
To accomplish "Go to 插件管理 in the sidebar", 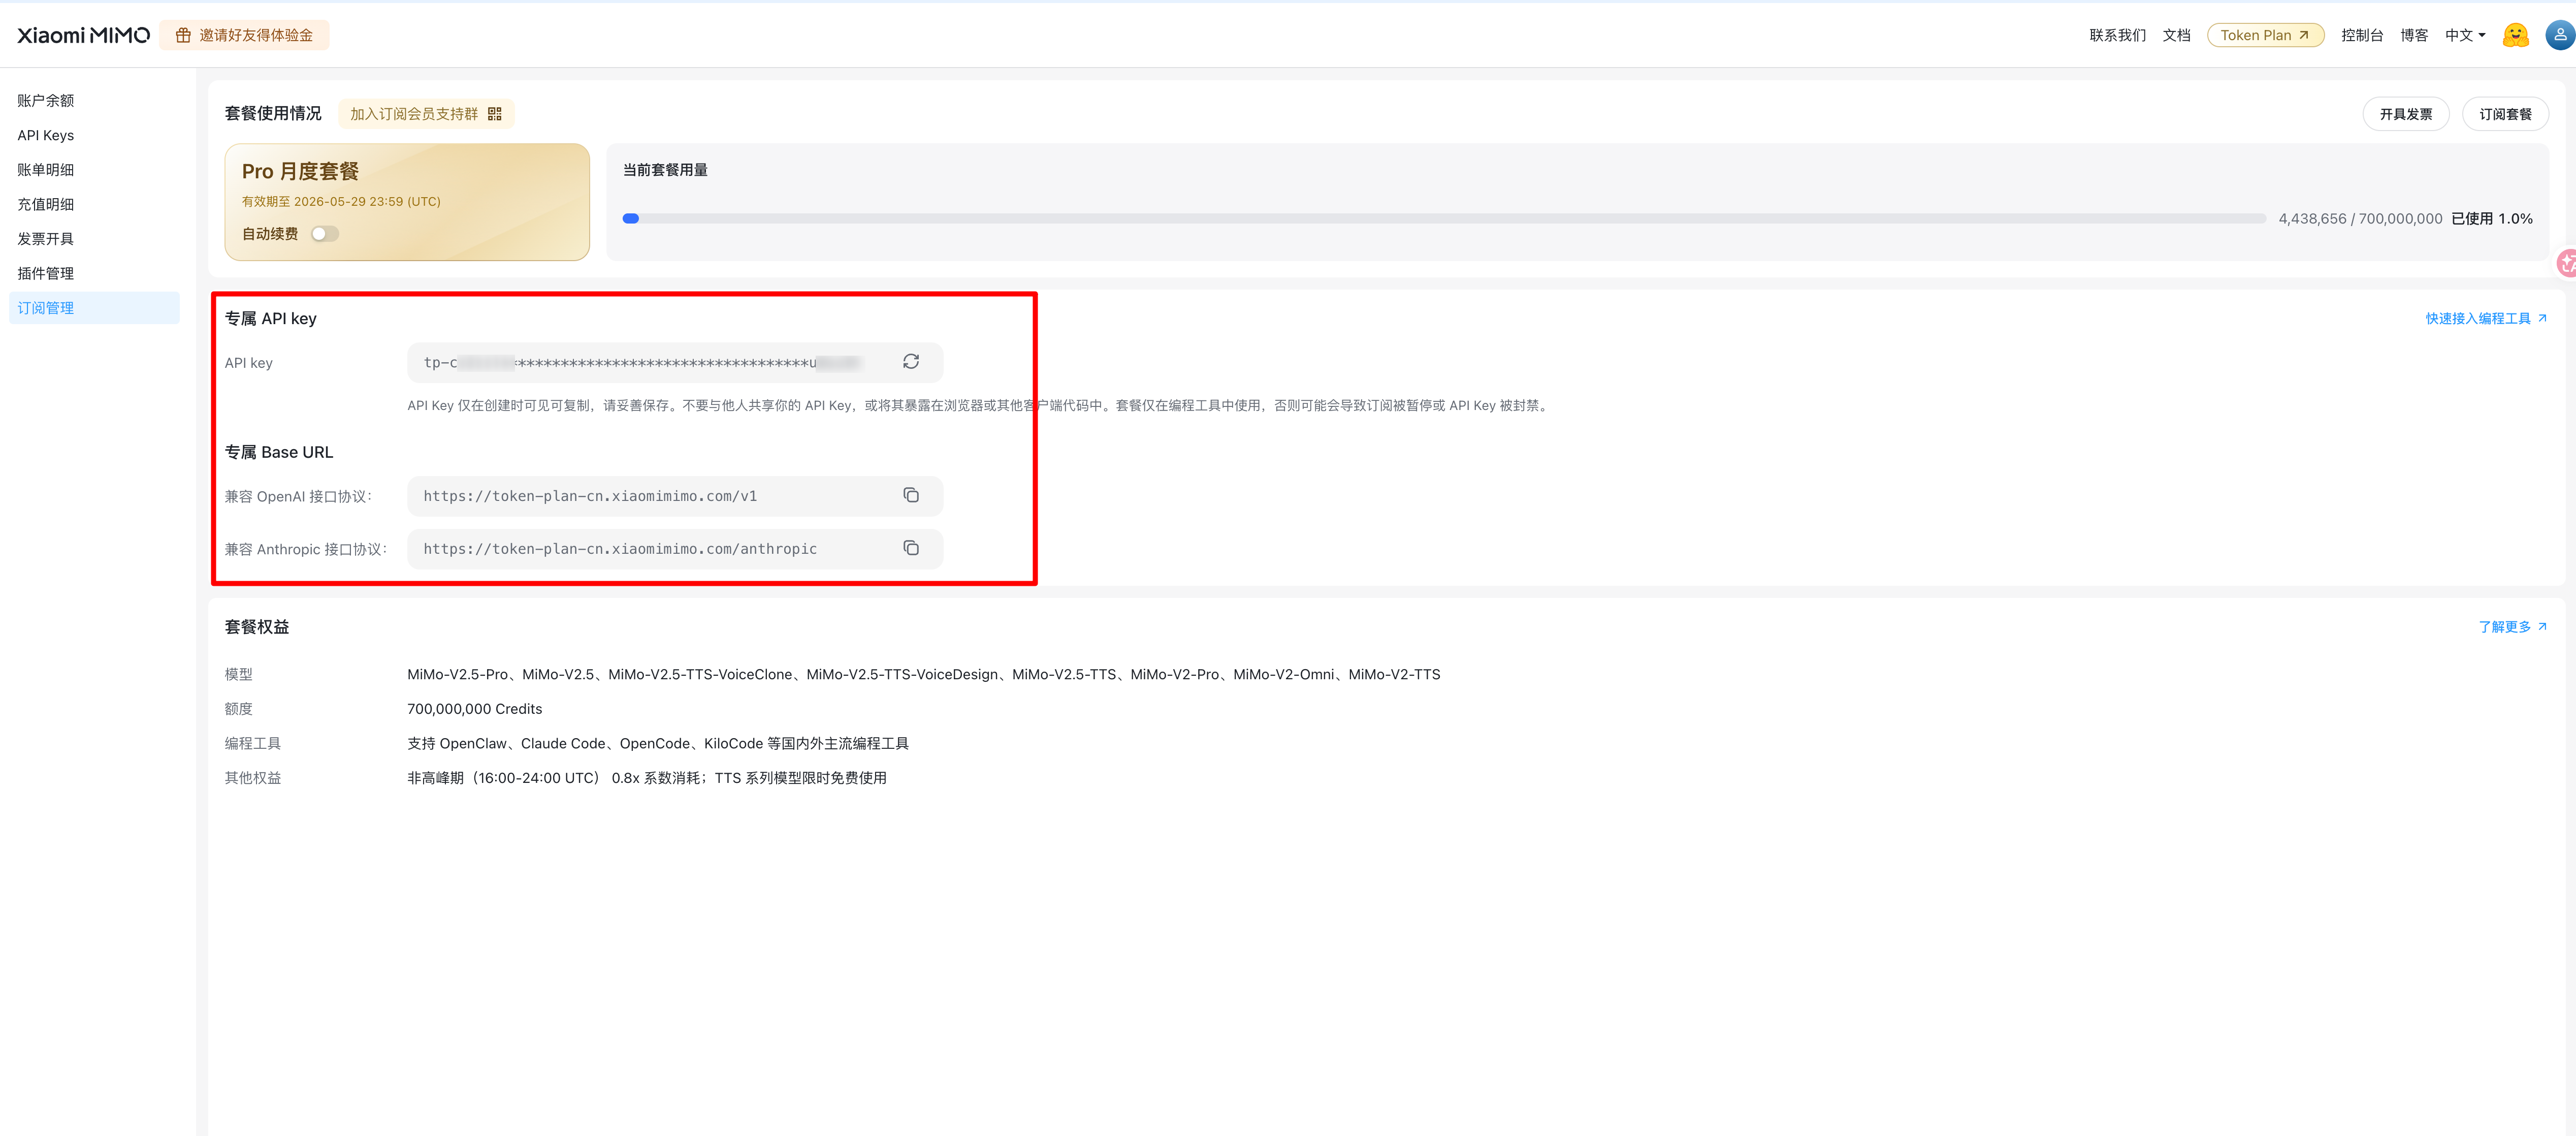I will pos(46,273).
